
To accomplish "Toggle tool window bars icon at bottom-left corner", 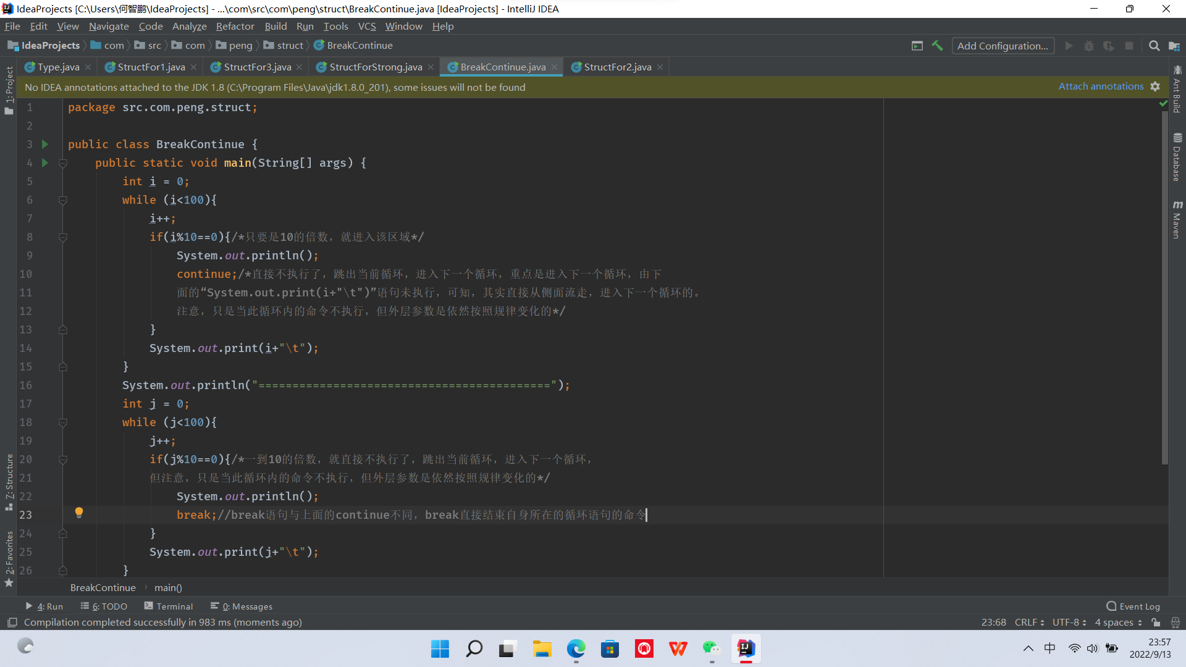I will click(x=12, y=623).
